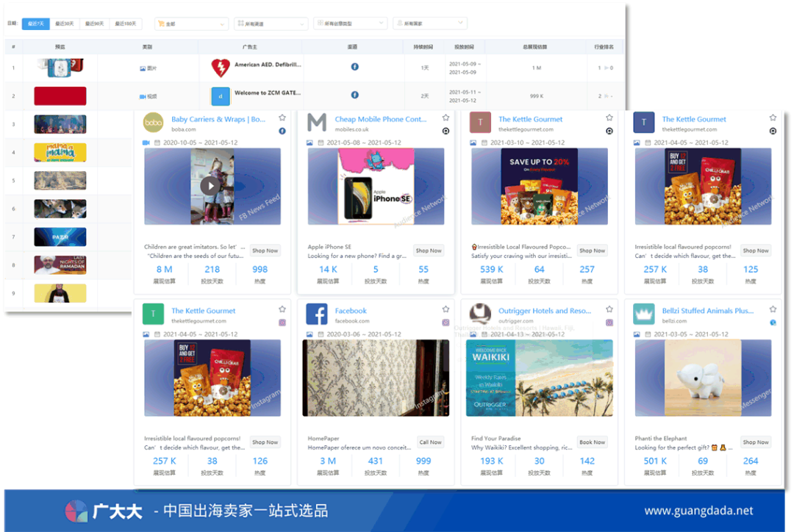Screen dimensions: 794x532
Task: Click the gray M logo of mobiles.co.uk
Action: tap(317, 123)
